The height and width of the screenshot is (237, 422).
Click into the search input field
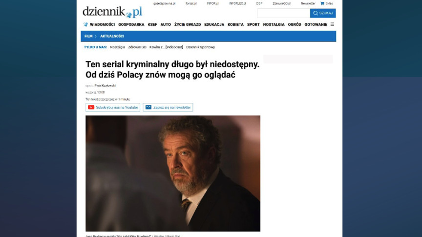tap(283, 13)
